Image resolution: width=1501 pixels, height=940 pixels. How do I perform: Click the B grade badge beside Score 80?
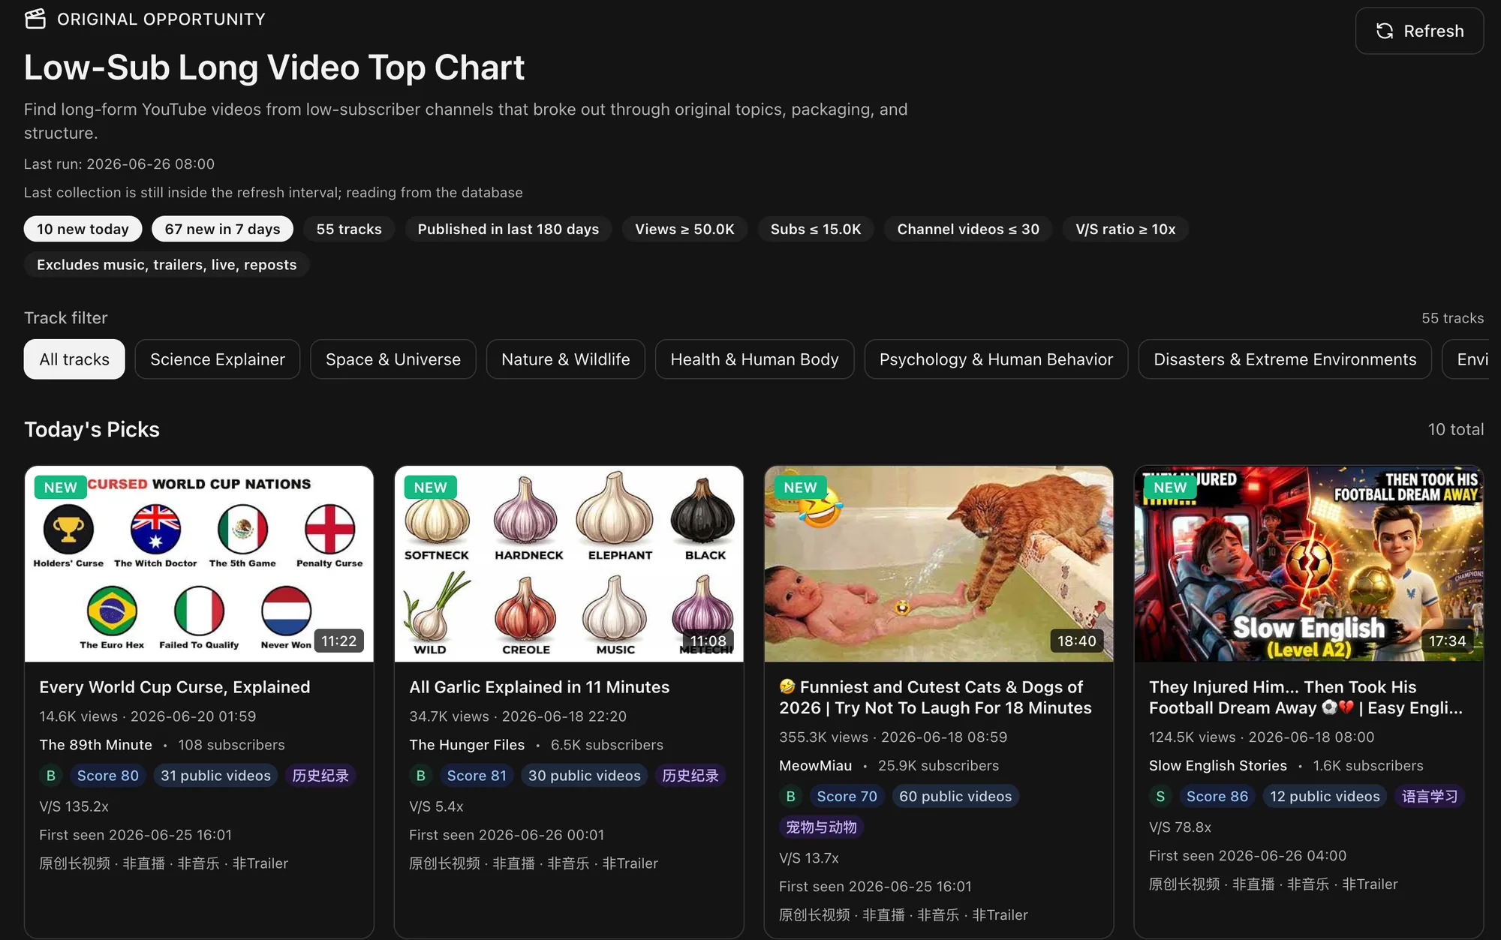(x=51, y=776)
